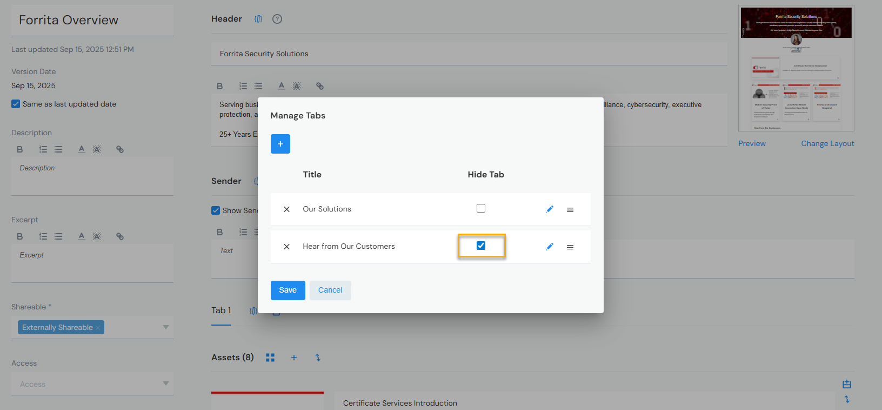The image size is (882, 410).
Task: Apply bold in the Excerpt toolbar
Action: pyautogui.click(x=20, y=236)
